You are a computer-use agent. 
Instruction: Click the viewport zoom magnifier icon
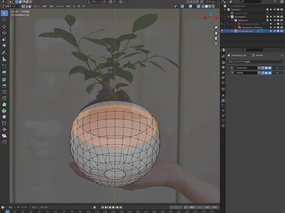(216, 28)
